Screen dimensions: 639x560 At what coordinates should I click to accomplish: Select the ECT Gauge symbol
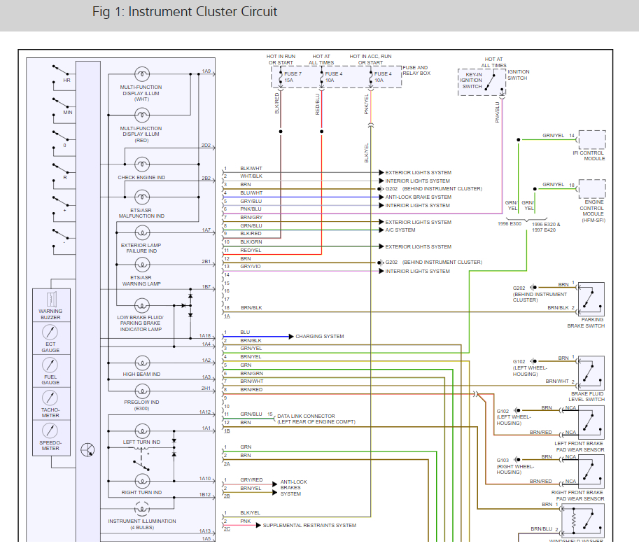click(x=50, y=332)
